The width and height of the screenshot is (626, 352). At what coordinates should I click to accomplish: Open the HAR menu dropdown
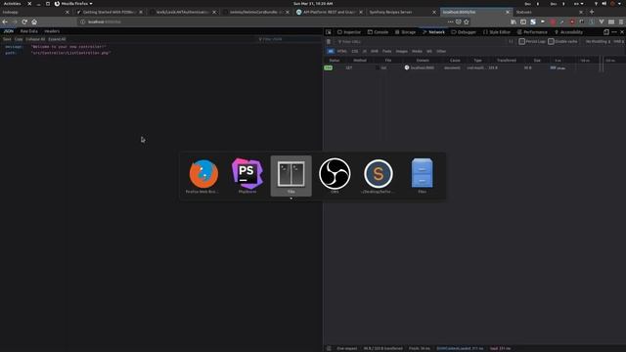point(618,41)
